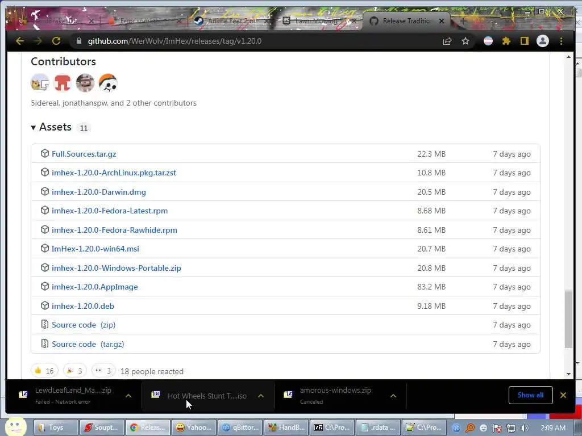Download imhex-1.20.0-Darwin.dmg
Image resolution: width=582 pixels, height=436 pixels.
click(99, 192)
